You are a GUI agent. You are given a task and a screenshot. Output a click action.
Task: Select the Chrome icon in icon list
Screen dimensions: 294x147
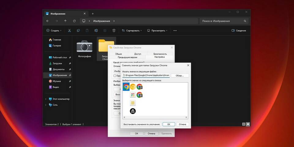point(126,87)
